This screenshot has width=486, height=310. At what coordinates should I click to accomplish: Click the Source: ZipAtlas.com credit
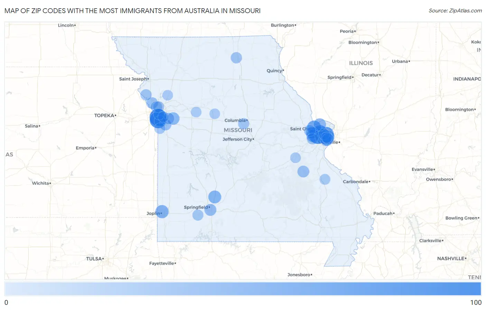tap(455, 11)
